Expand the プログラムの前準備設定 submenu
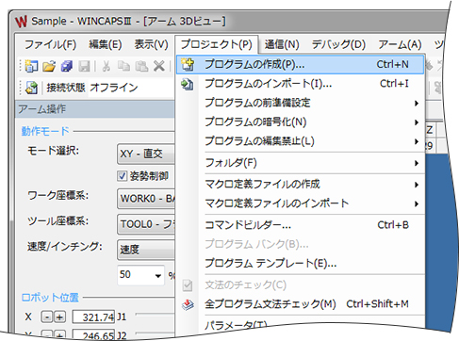 [x=300, y=103]
